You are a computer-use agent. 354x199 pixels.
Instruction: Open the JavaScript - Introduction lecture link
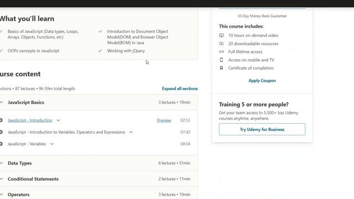click(x=30, y=121)
